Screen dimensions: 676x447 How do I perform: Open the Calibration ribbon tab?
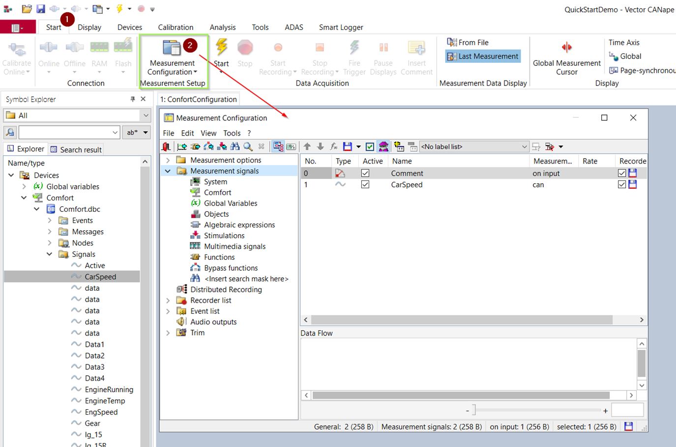(176, 28)
